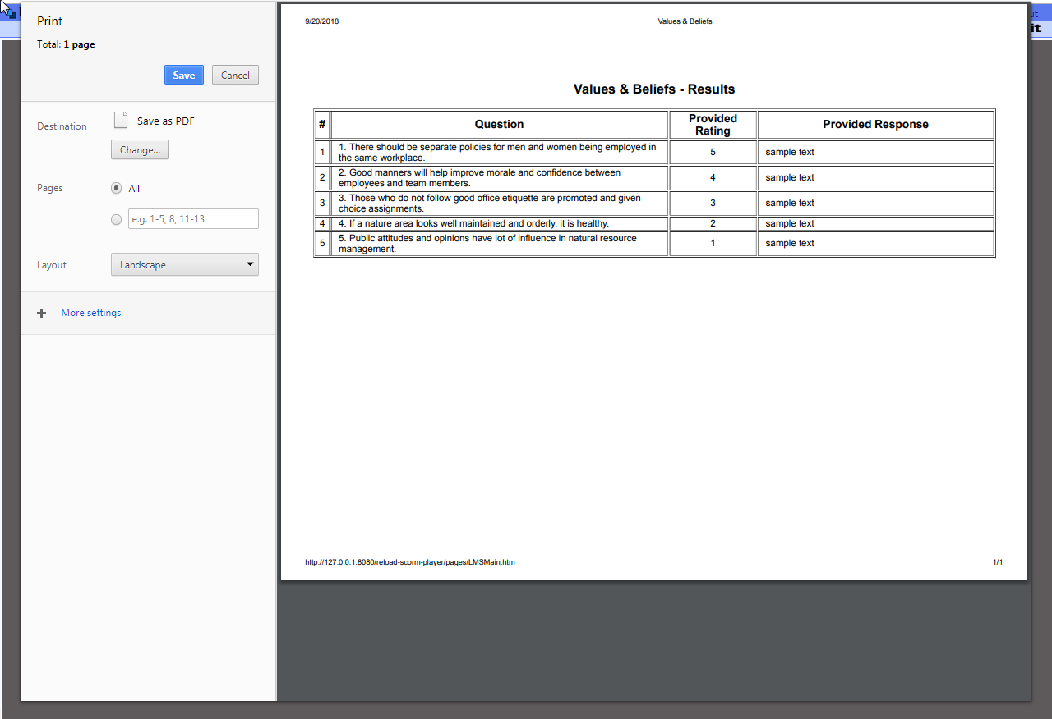Select the All pages radio button
Image resolution: width=1052 pixels, height=719 pixels.
click(x=116, y=188)
